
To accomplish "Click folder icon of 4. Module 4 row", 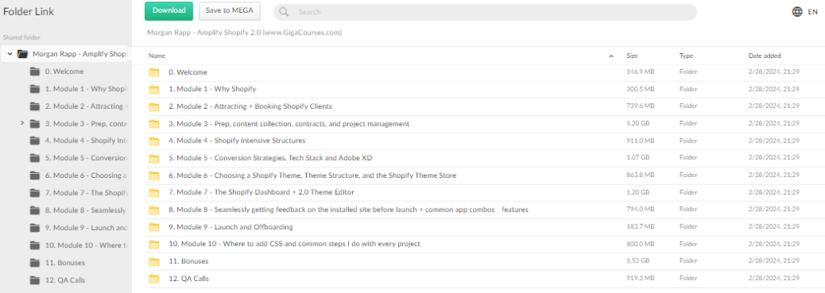I will (x=154, y=141).
